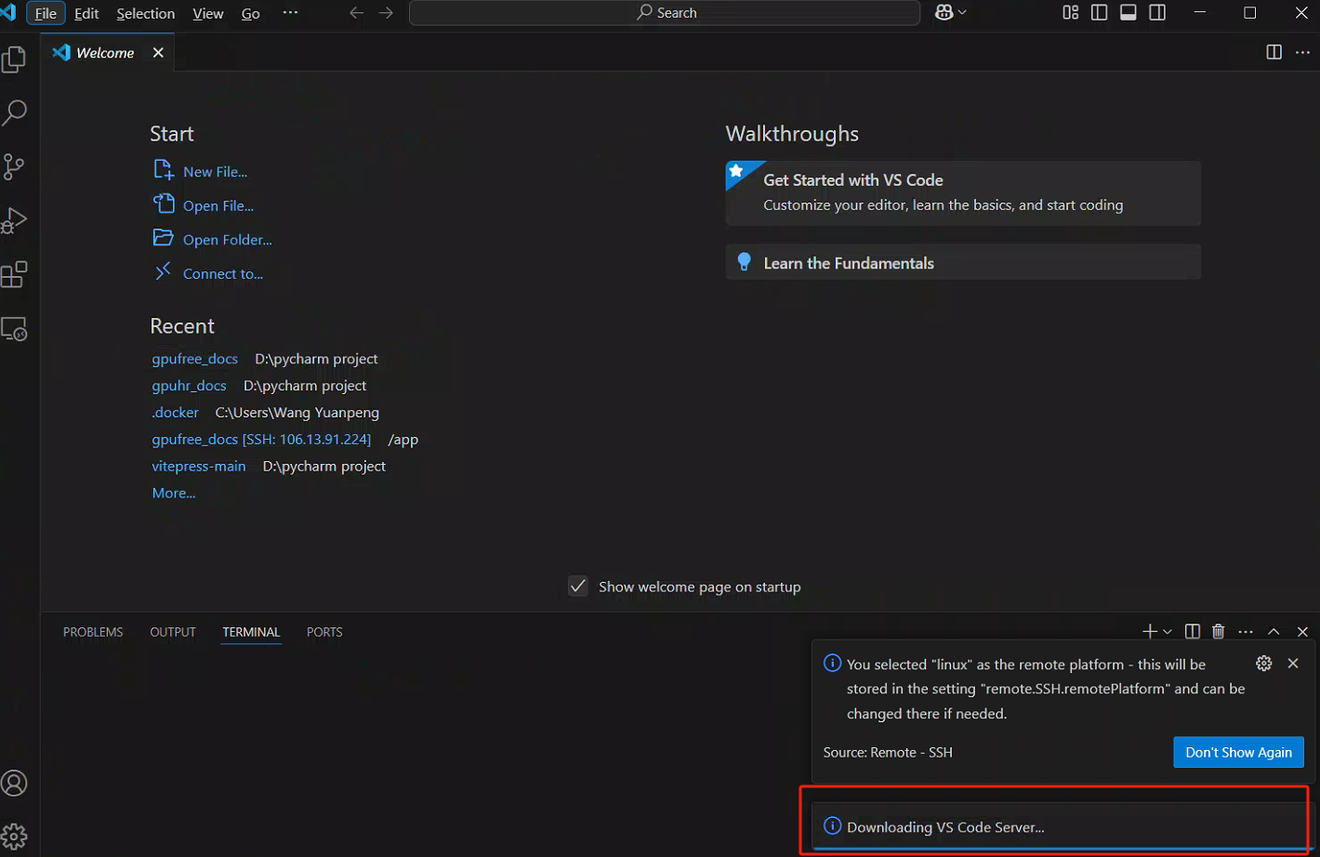Expand the new terminal launch profile dropdown
This screenshot has height=857, width=1320.
click(1168, 632)
